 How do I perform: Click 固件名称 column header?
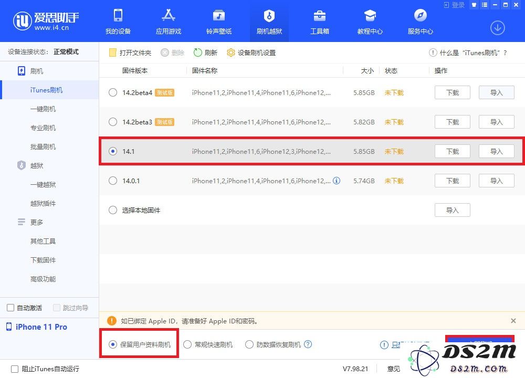coord(205,71)
